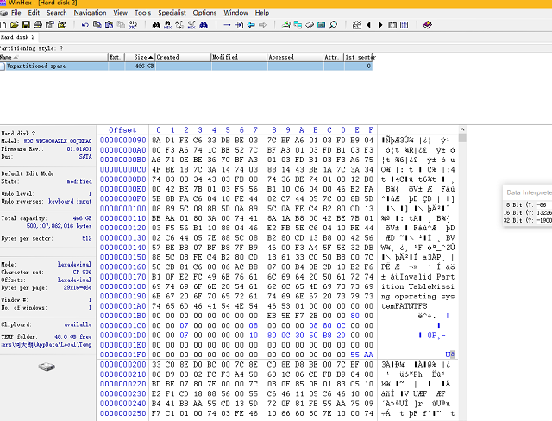Viewport: 552px width, 421px height.
Task: Take a snapshot with camera icon
Action: (x=392, y=25)
